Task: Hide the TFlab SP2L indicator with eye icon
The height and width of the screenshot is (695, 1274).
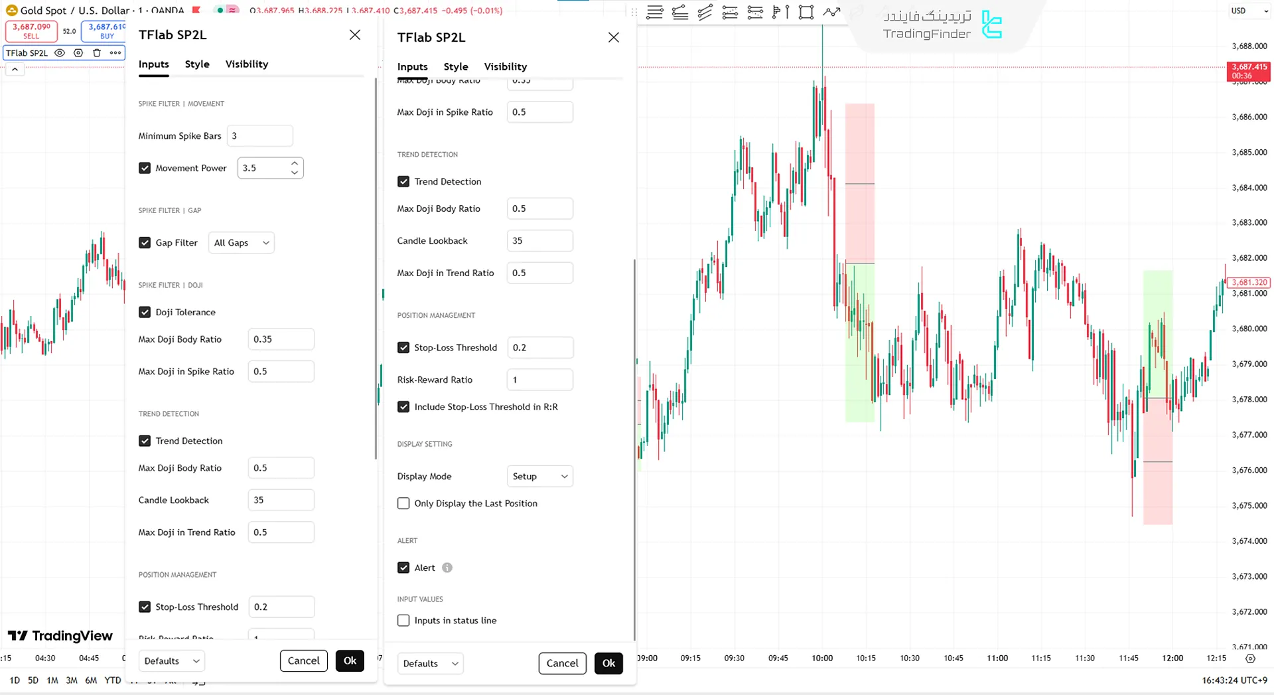Action: coord(60,53)
